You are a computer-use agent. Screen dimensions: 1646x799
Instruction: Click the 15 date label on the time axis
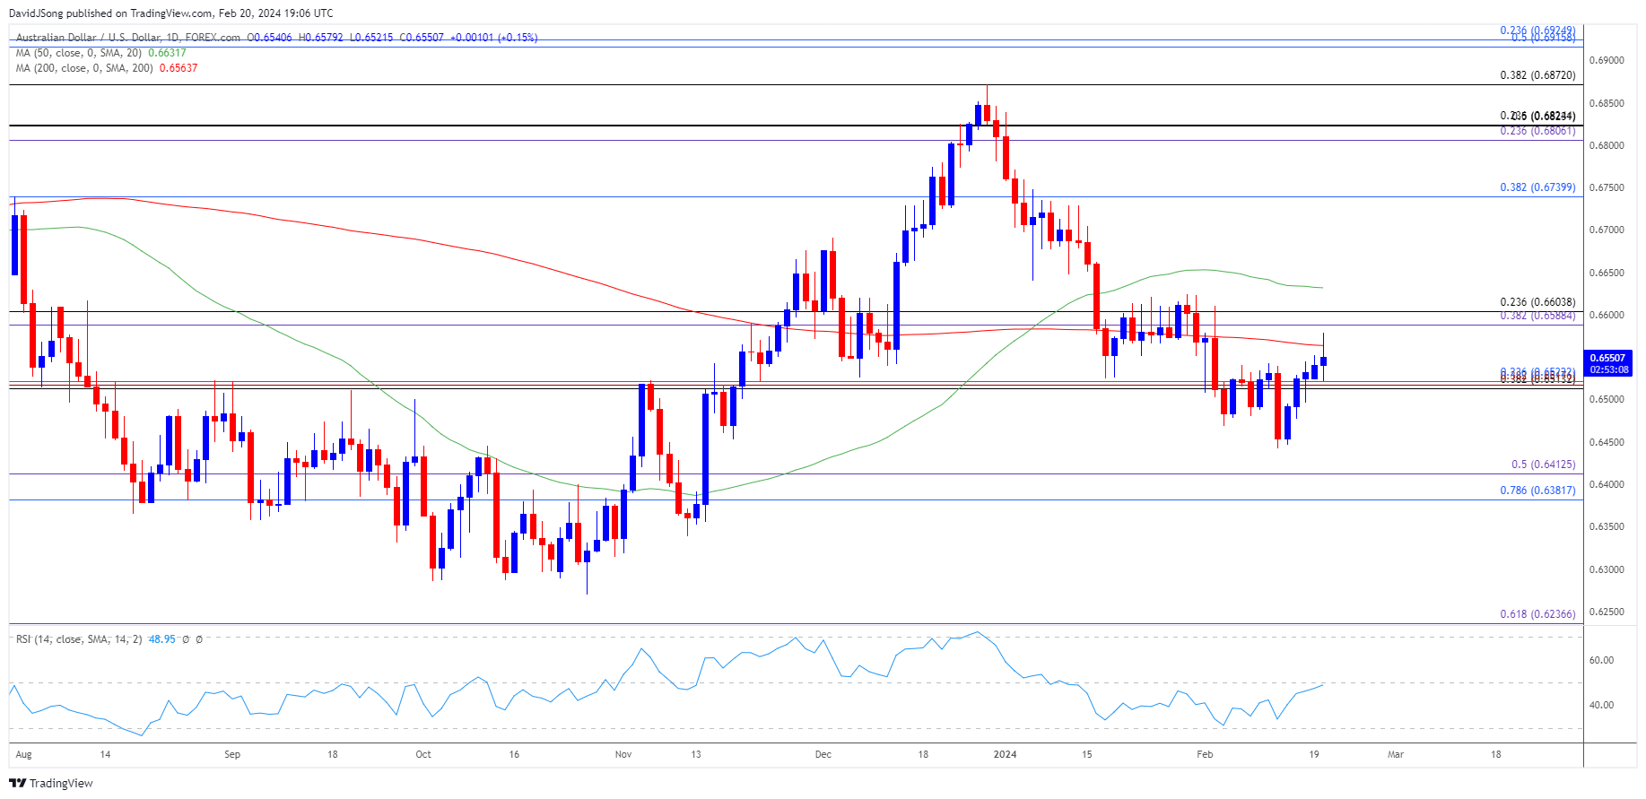pos(1087,754)
